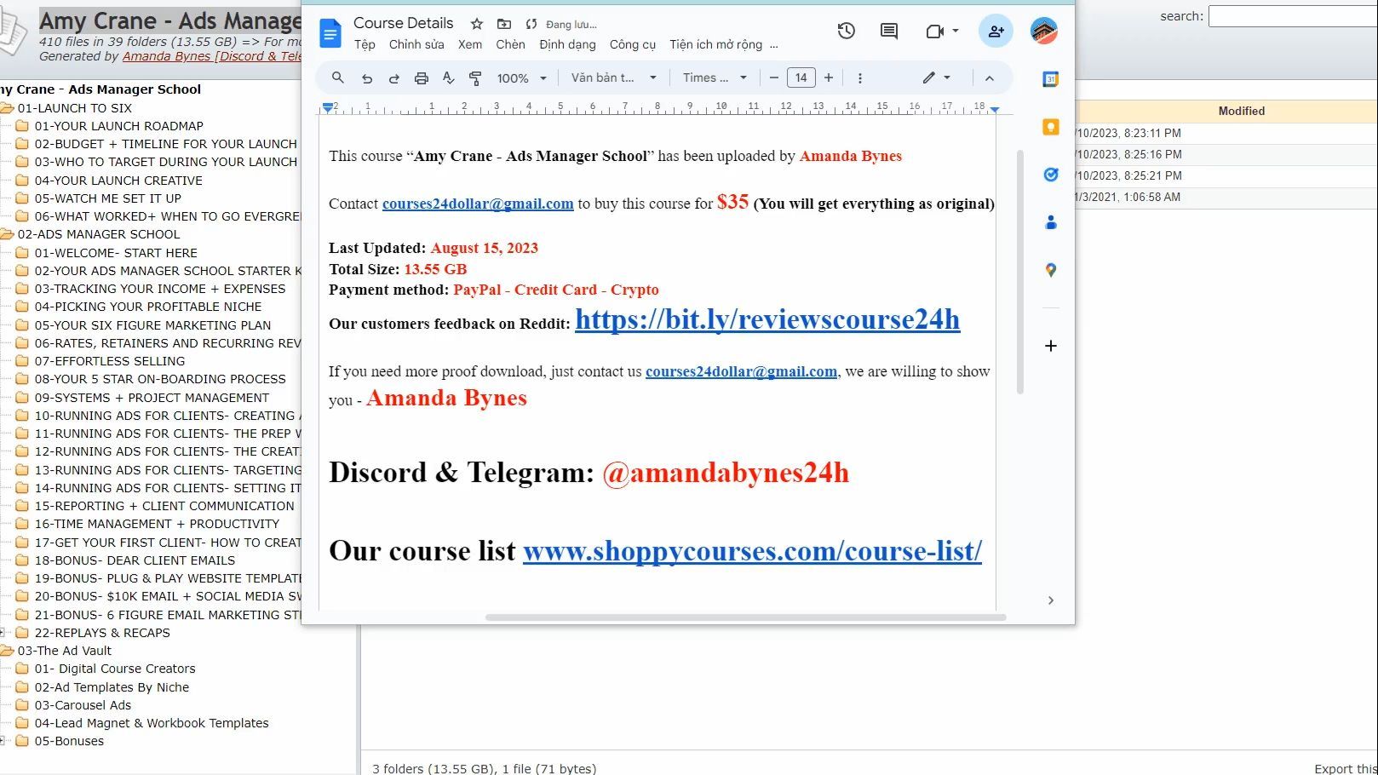The height and width of the screenshot is (775, 1378).
Task: Expand the 05-Bonuses folder
Action: point(3,741)
